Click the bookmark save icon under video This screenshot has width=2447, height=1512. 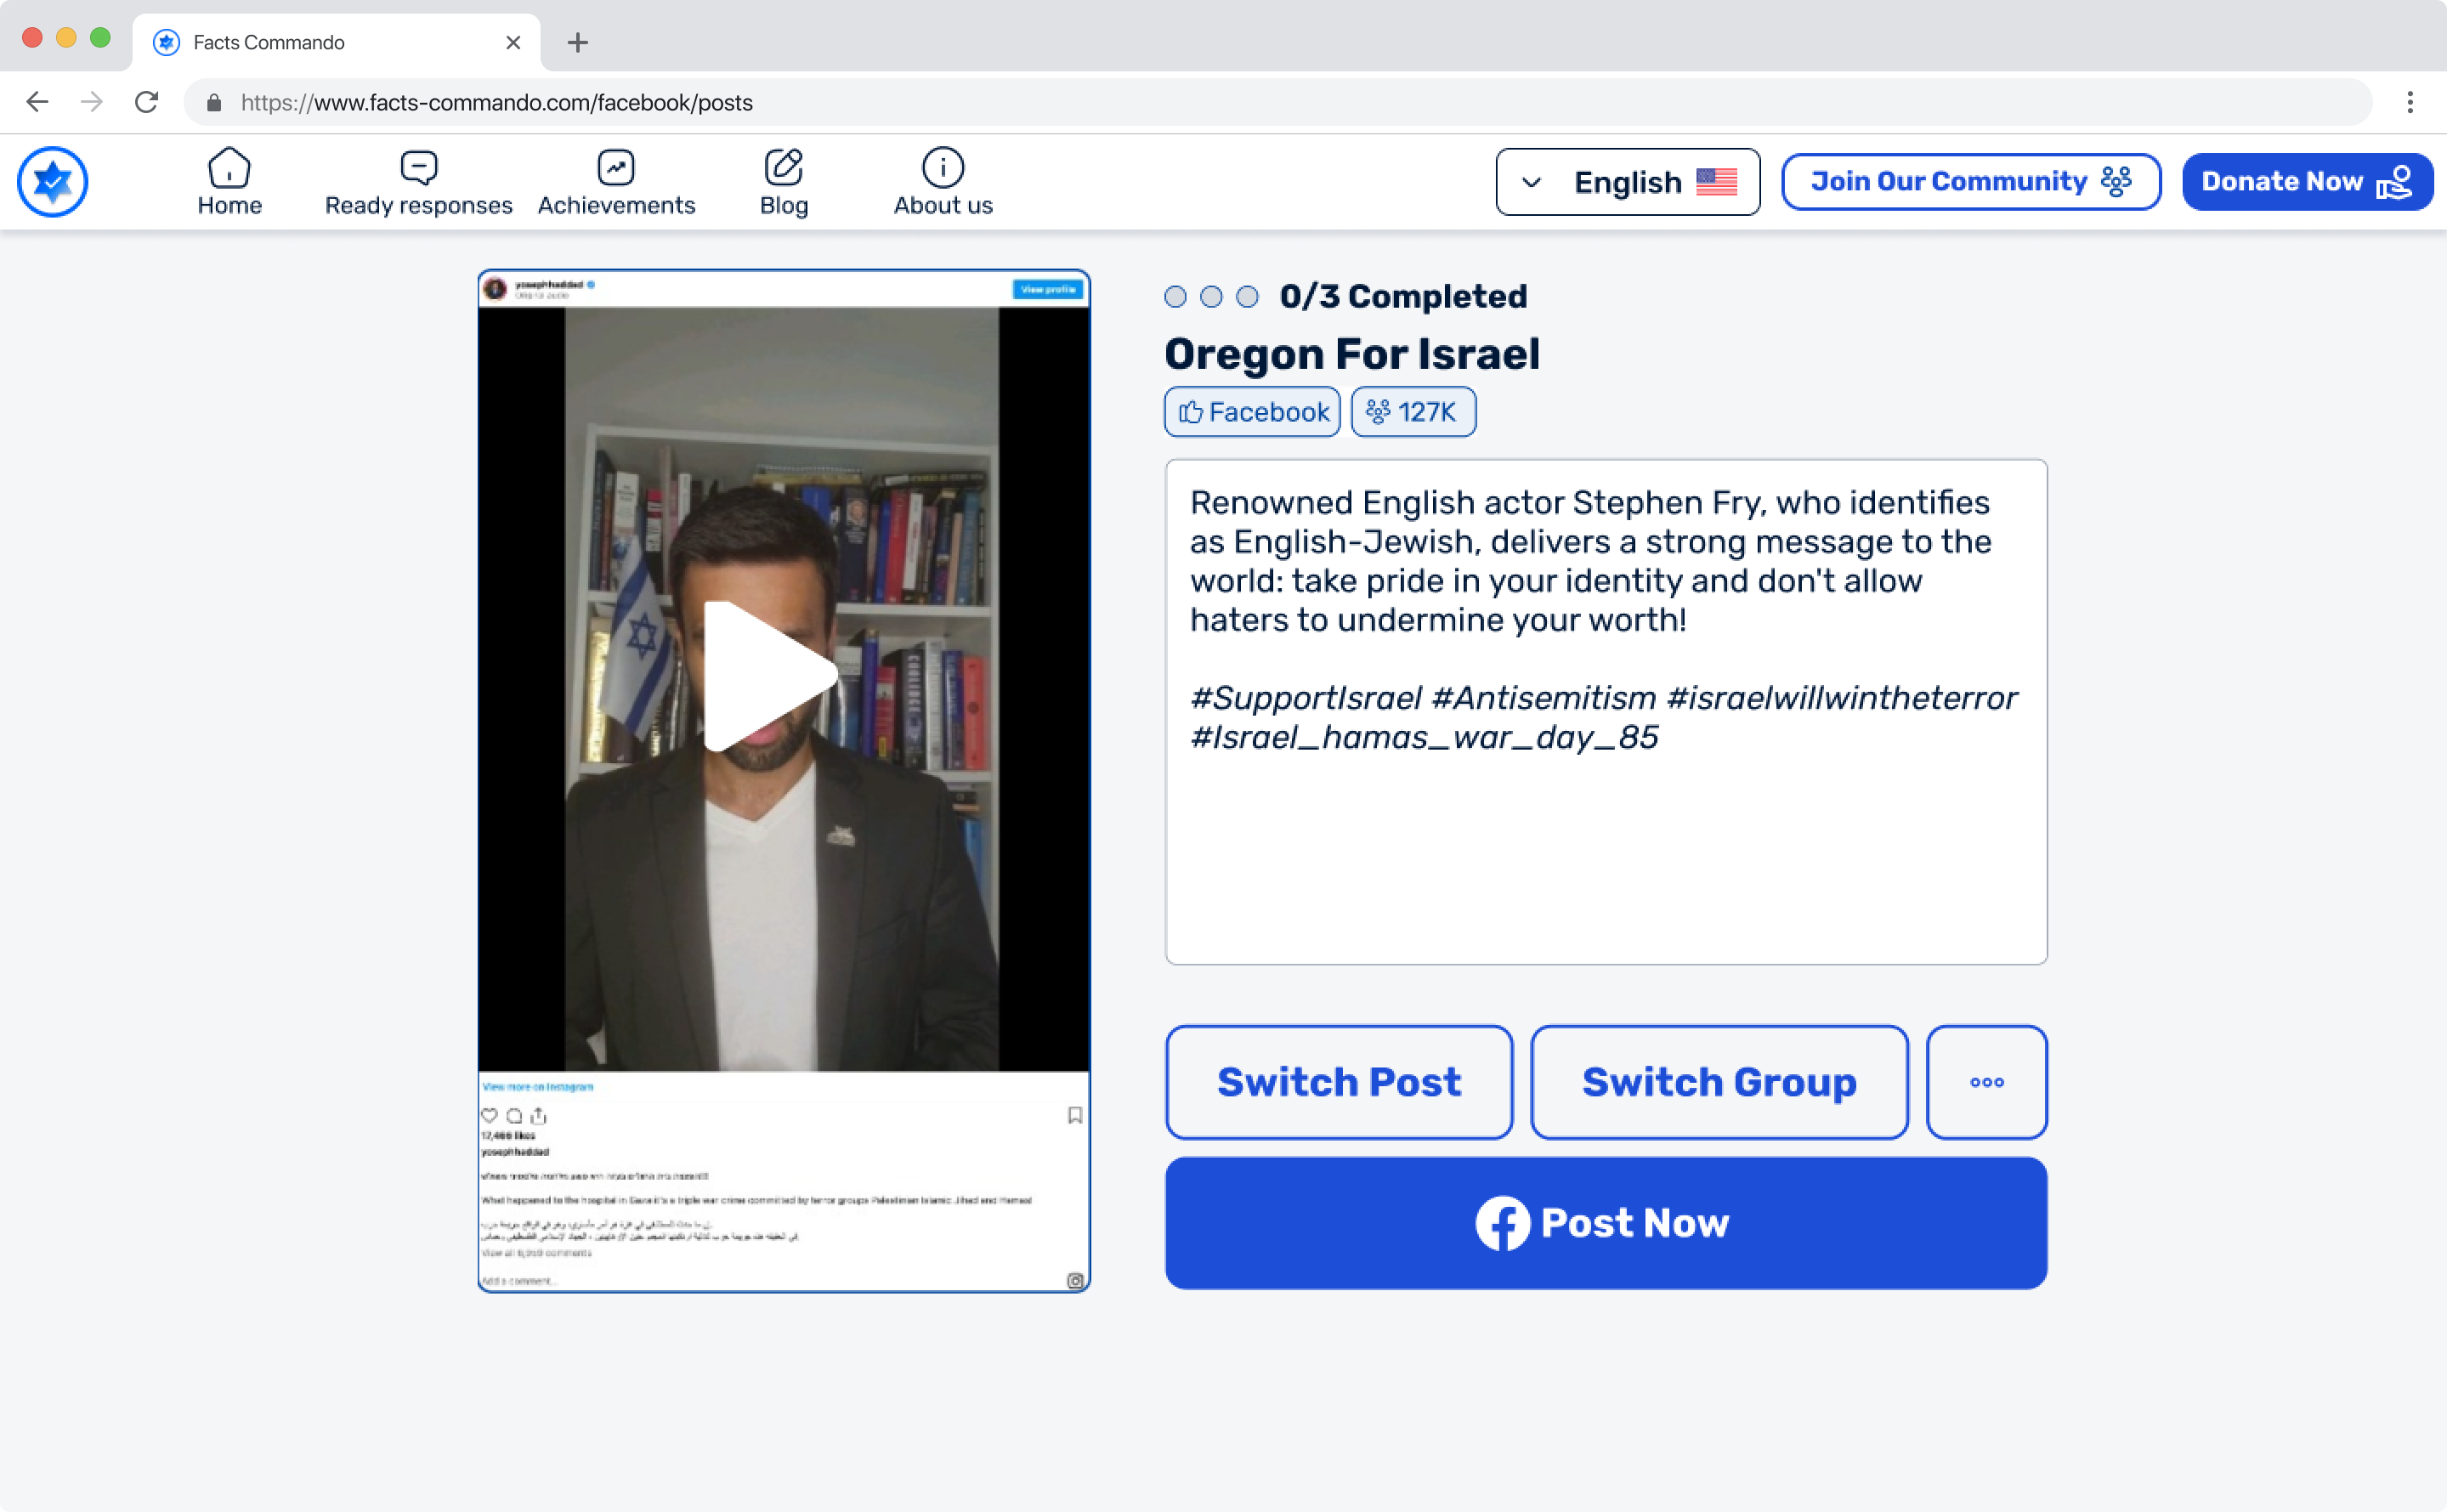1075,1116
